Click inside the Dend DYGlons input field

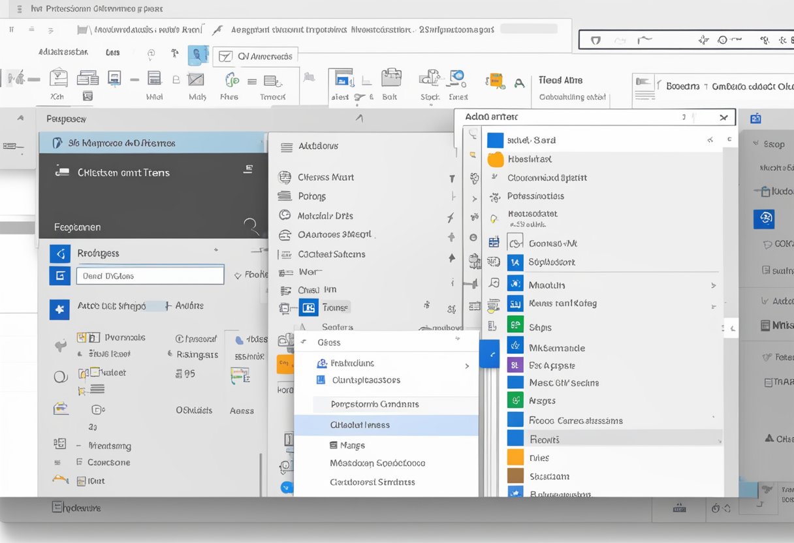pos(150,275)
